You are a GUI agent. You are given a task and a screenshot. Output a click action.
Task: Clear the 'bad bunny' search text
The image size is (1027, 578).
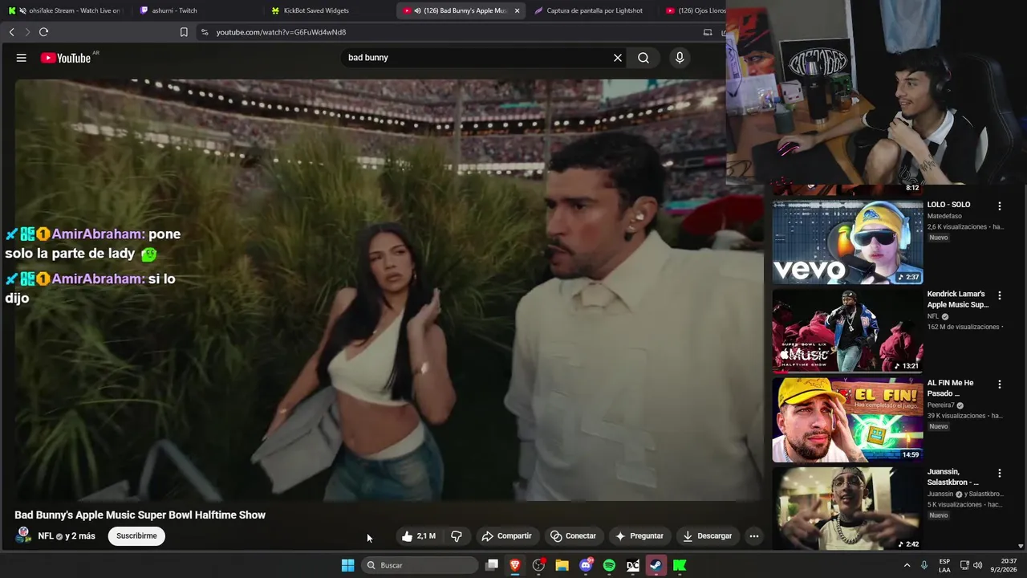click(x=618, y=58)
